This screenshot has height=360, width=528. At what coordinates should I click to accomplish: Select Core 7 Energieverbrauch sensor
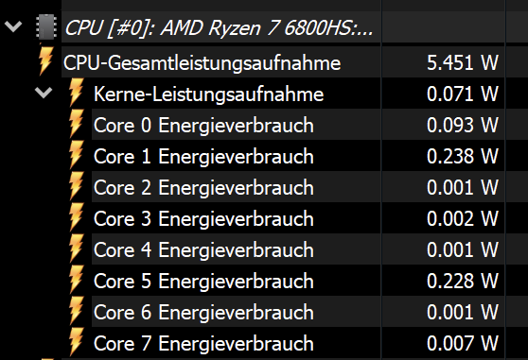point(203,344)
